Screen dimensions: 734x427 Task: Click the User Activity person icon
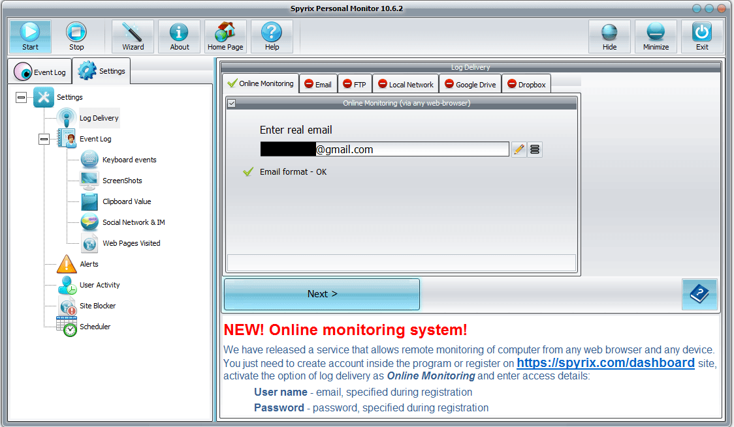pos(67,285)
